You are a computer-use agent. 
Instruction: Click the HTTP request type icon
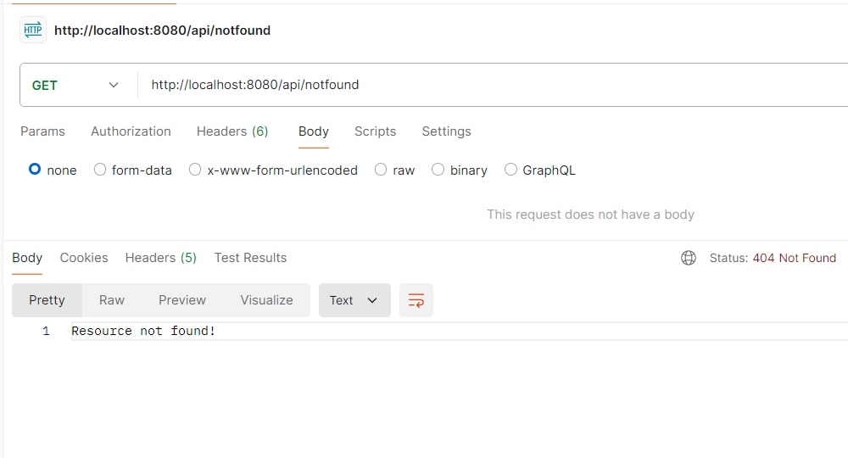coord(33,30)
